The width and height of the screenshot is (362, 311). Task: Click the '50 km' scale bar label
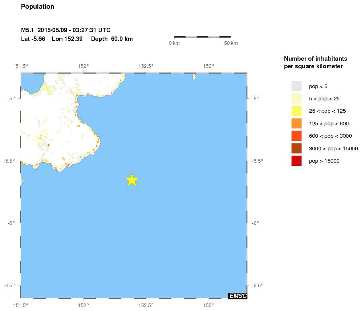(231, 43)
